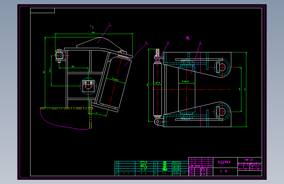The height and width of the screenshot is (184, 284).
Task: Click the threaded rod top of cylinder
Action: click(158, 53)
